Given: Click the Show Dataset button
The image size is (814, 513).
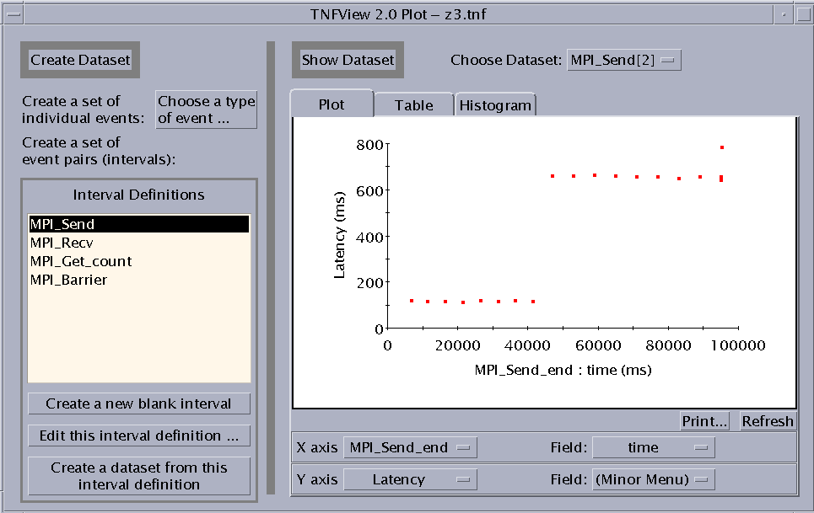Looking at the screenshot, I should click(348, 60).
